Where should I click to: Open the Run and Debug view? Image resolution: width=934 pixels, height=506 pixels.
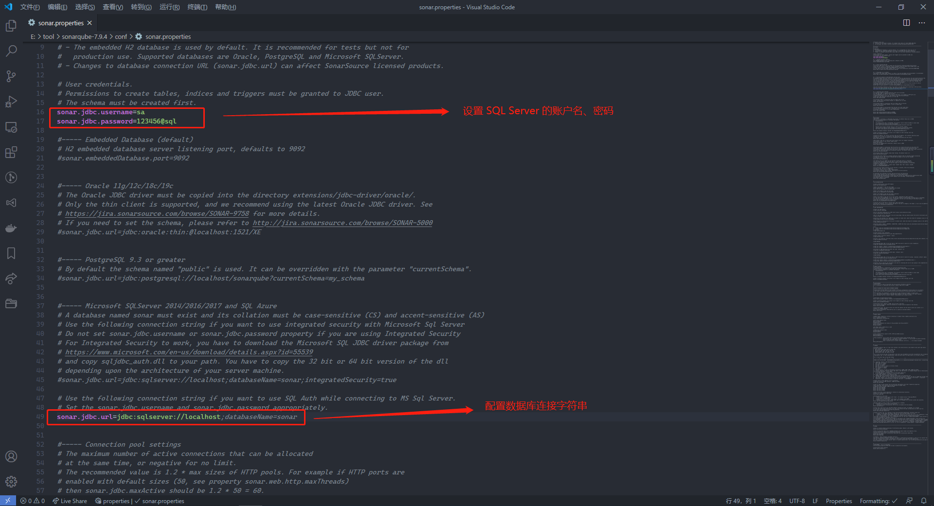coord(11,102)
